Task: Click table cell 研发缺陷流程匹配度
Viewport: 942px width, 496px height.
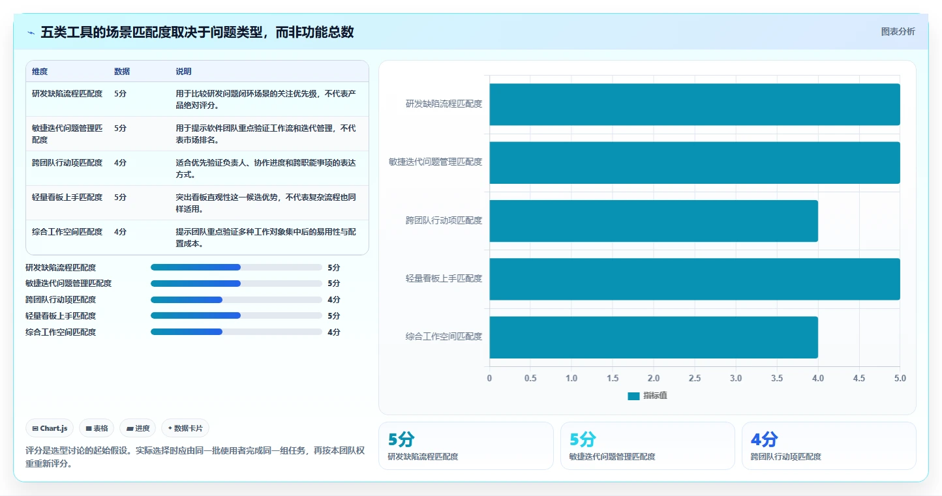Action: pos(67,94)
